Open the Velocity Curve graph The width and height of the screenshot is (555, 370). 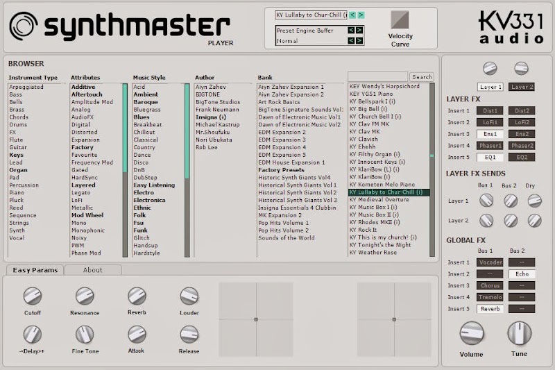400,19
